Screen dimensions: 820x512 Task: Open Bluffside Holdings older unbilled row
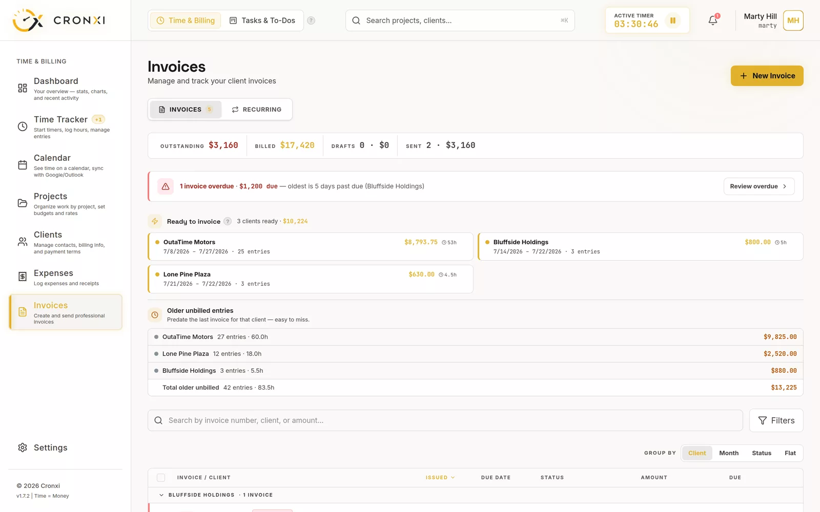click(x=475, y=371)
